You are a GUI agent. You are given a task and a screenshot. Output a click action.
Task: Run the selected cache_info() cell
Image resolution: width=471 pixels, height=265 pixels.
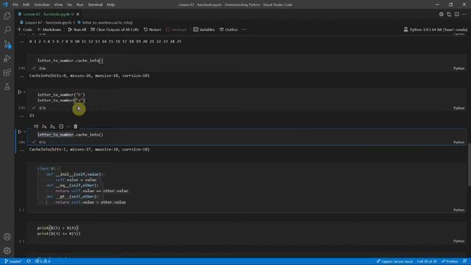(x=20, y=132)
